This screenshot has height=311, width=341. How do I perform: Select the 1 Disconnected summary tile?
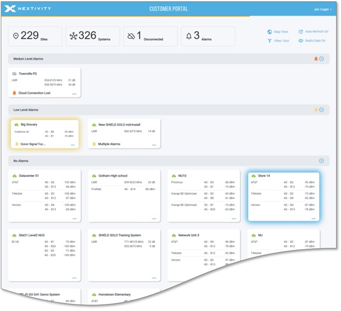point(150,36)
